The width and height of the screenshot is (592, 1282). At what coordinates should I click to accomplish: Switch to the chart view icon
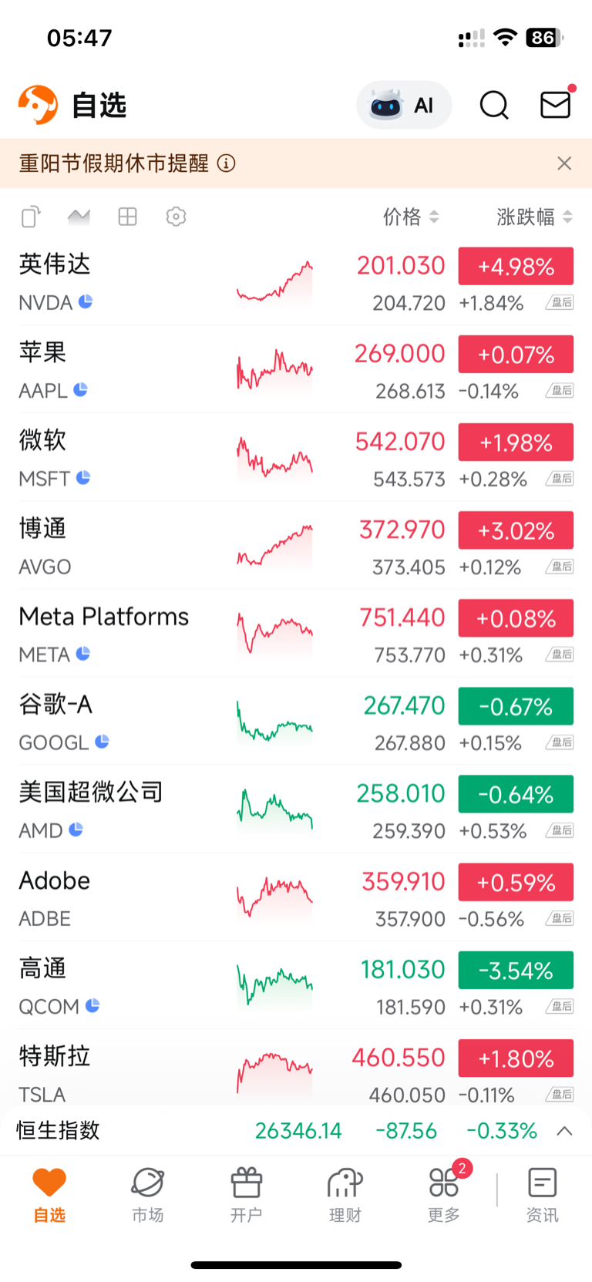[x=79, y=217]
